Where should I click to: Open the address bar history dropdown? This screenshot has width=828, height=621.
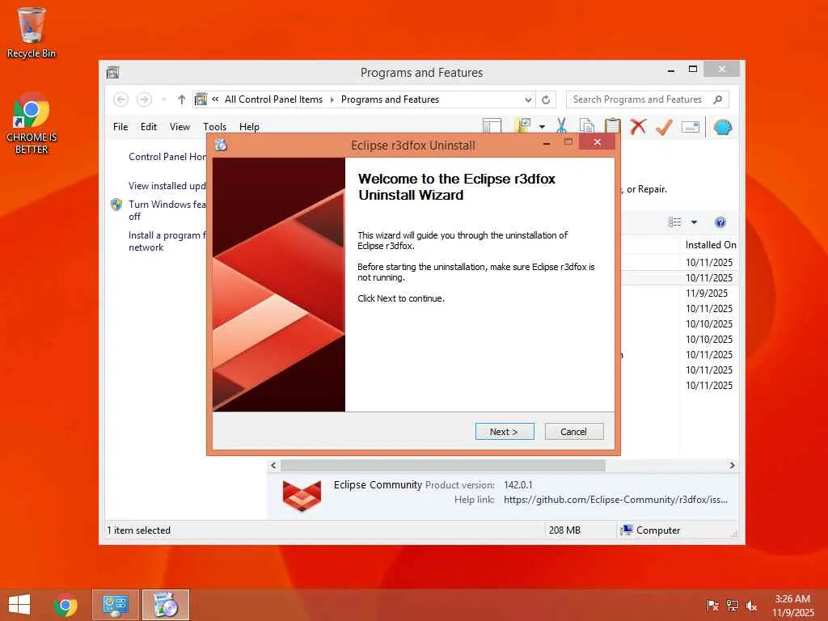528,99
